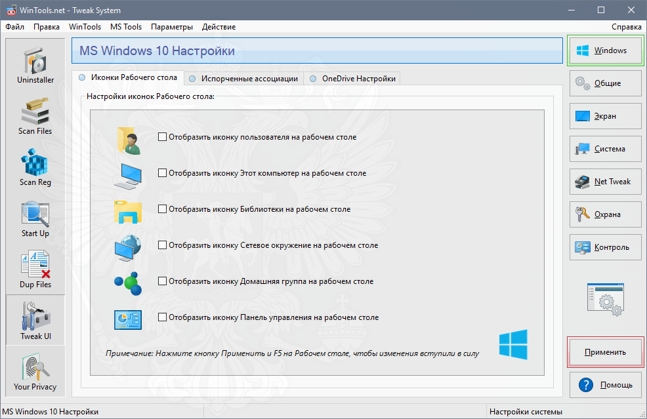Image resolution: width=647 pixels, height=419 pixels.
Task: Maximize the WinTools.net window
Action: [x=601, y=10]
